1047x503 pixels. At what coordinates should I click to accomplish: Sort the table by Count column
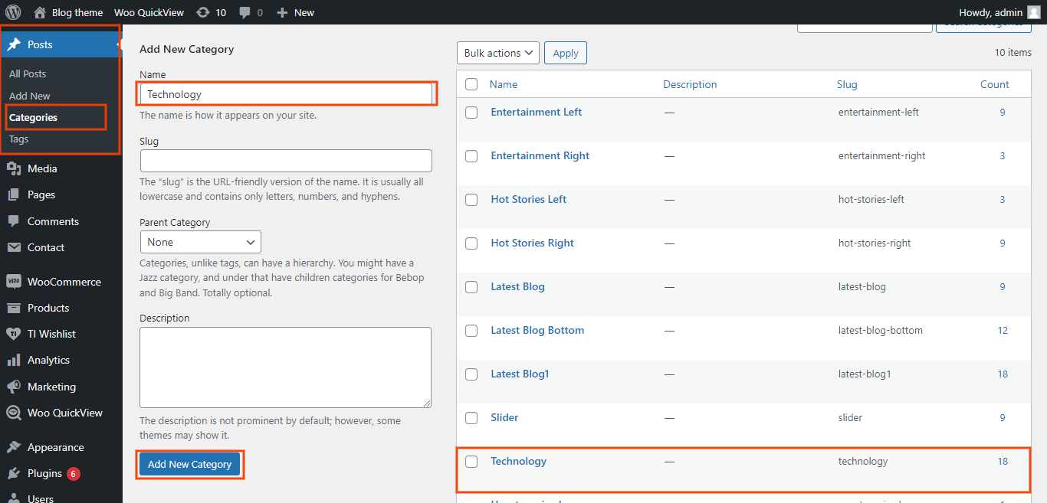point(994,84)
